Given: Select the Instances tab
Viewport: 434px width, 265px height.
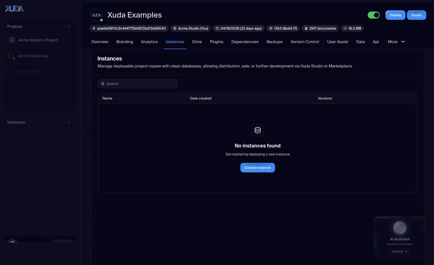Looking at the screenshot, I should coord(175,42).
